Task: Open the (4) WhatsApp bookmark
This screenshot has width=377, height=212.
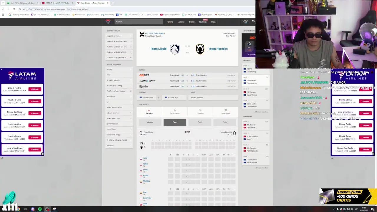Action: 189,14
